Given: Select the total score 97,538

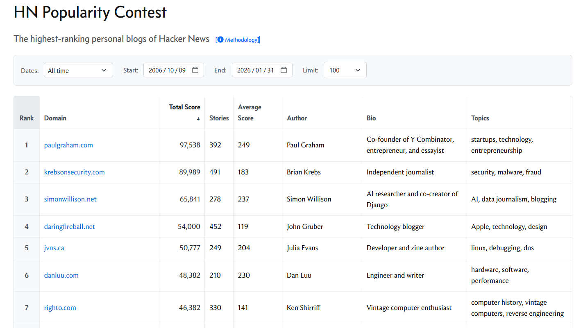Looking at the screenshot, I should coord(190,145).
